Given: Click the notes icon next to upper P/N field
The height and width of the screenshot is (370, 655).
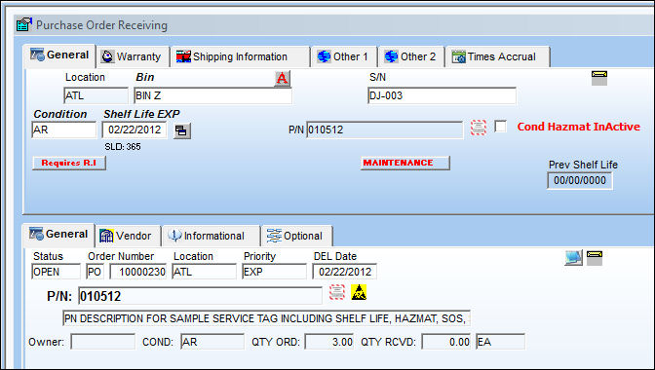Looking at the screenshot, I should [x=479, y=128].
